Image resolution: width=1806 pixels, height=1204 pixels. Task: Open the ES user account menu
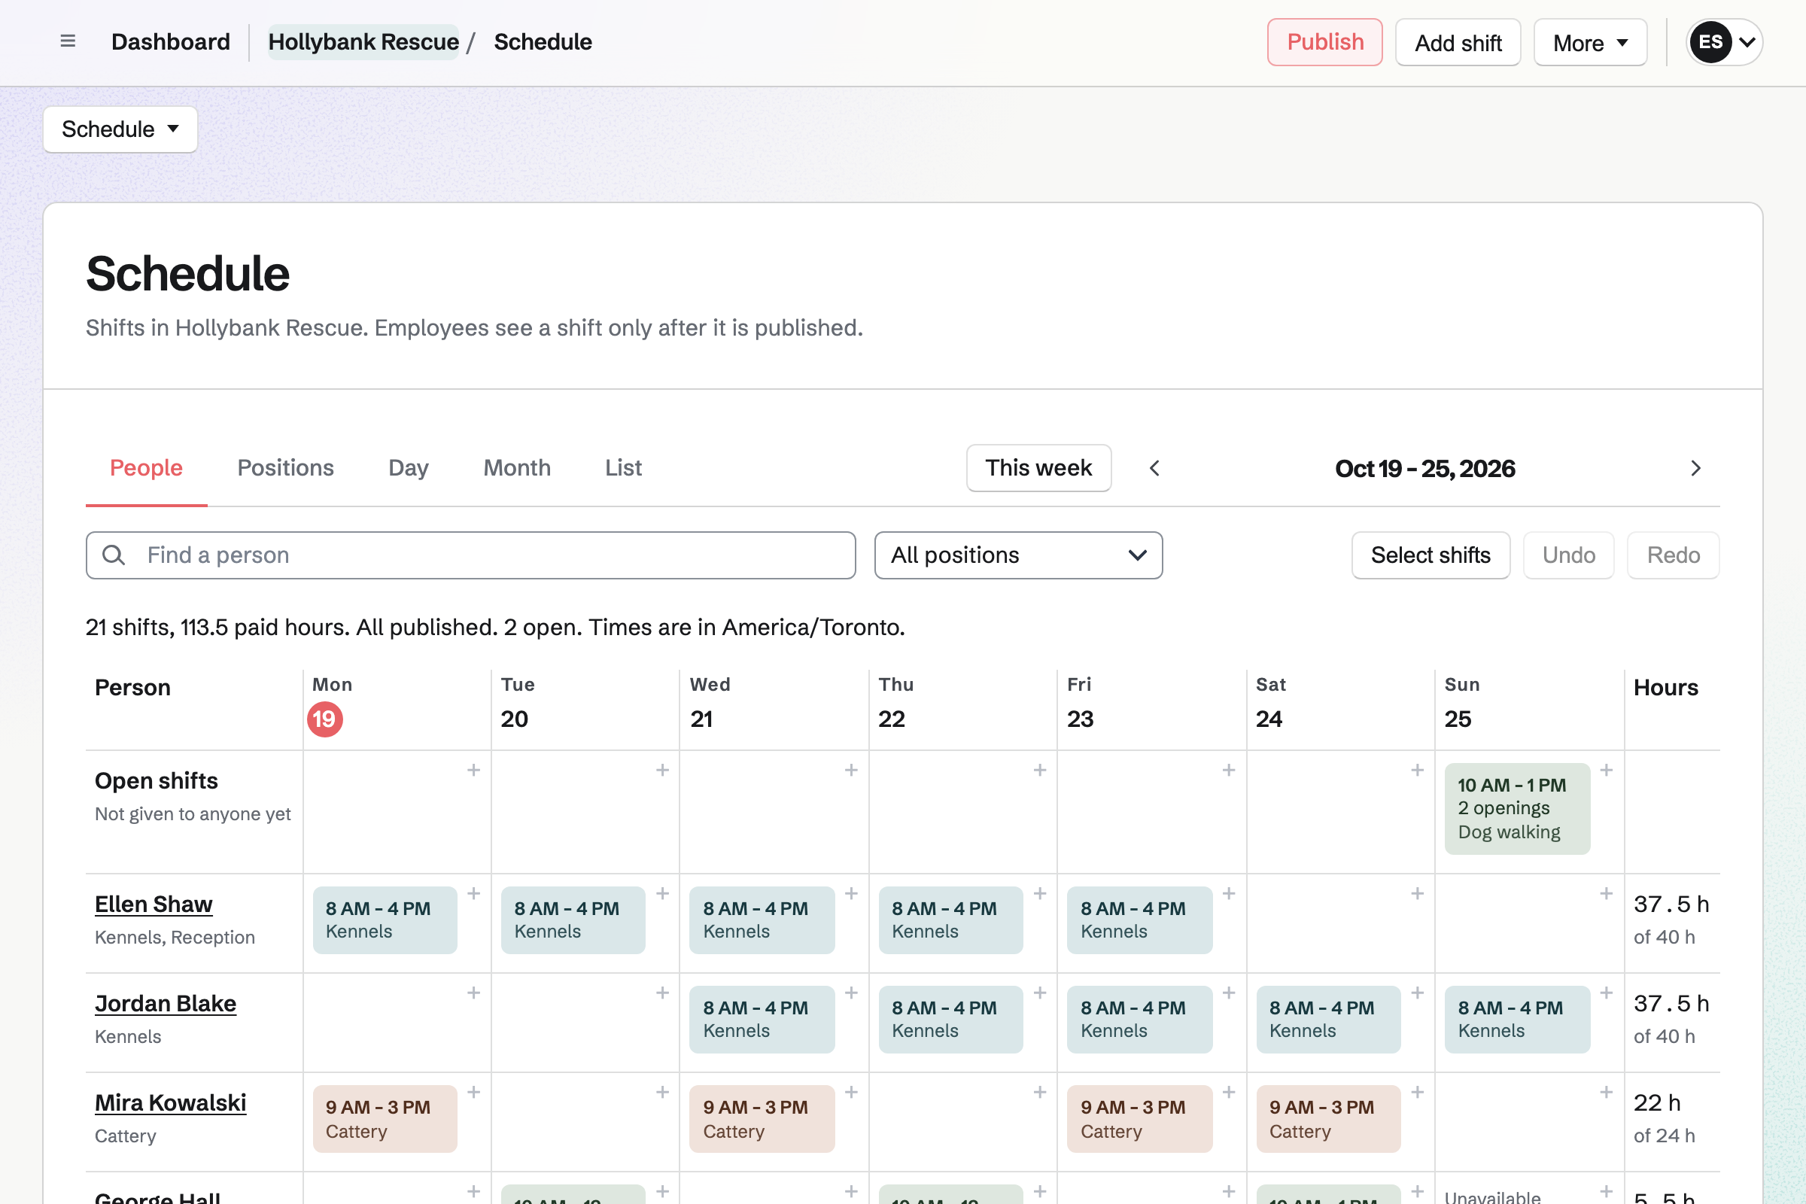click(x=1724, y=42)
